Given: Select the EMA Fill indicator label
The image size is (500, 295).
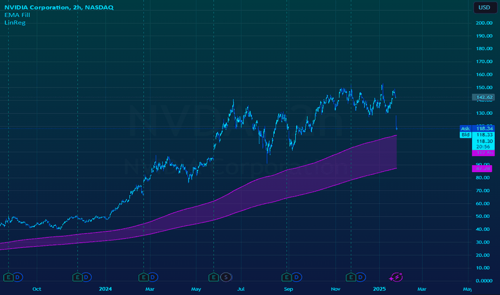Looking at the screenshot, I should [x=17, y=15].
